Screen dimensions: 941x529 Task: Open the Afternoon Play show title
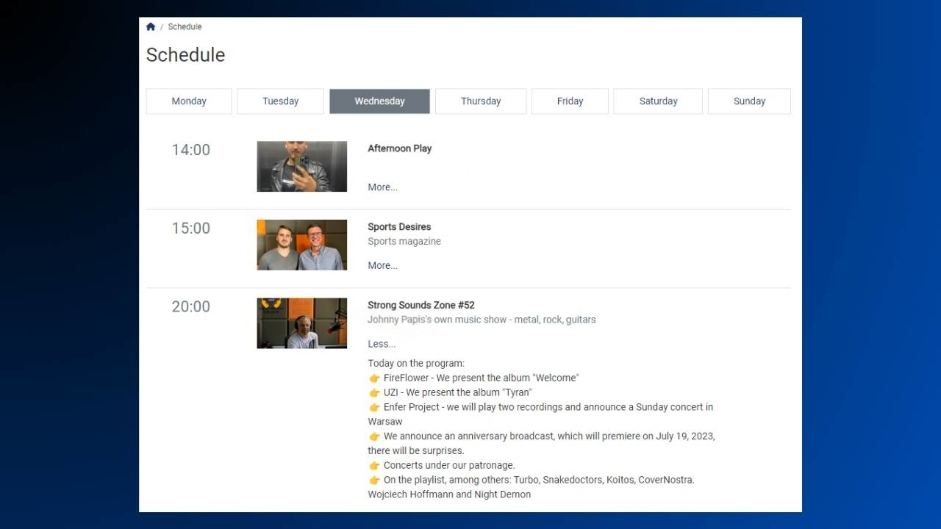399,148
